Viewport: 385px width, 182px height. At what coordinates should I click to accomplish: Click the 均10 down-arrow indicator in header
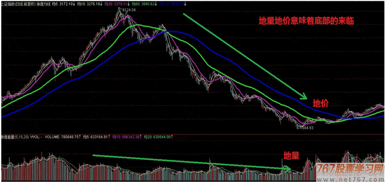pos(102,4)
